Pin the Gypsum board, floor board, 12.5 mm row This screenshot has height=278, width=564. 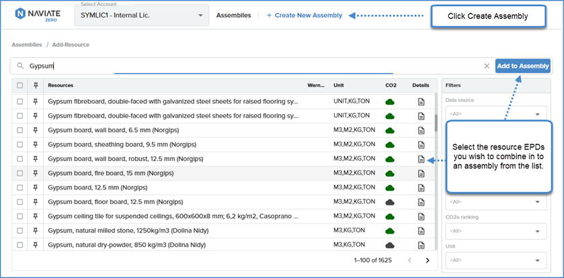pos(35,202)
